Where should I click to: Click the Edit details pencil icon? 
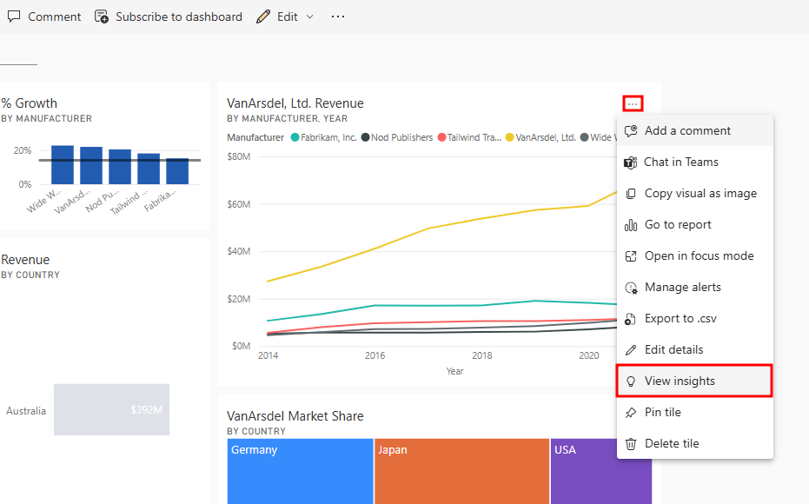(x=631, y=350)
